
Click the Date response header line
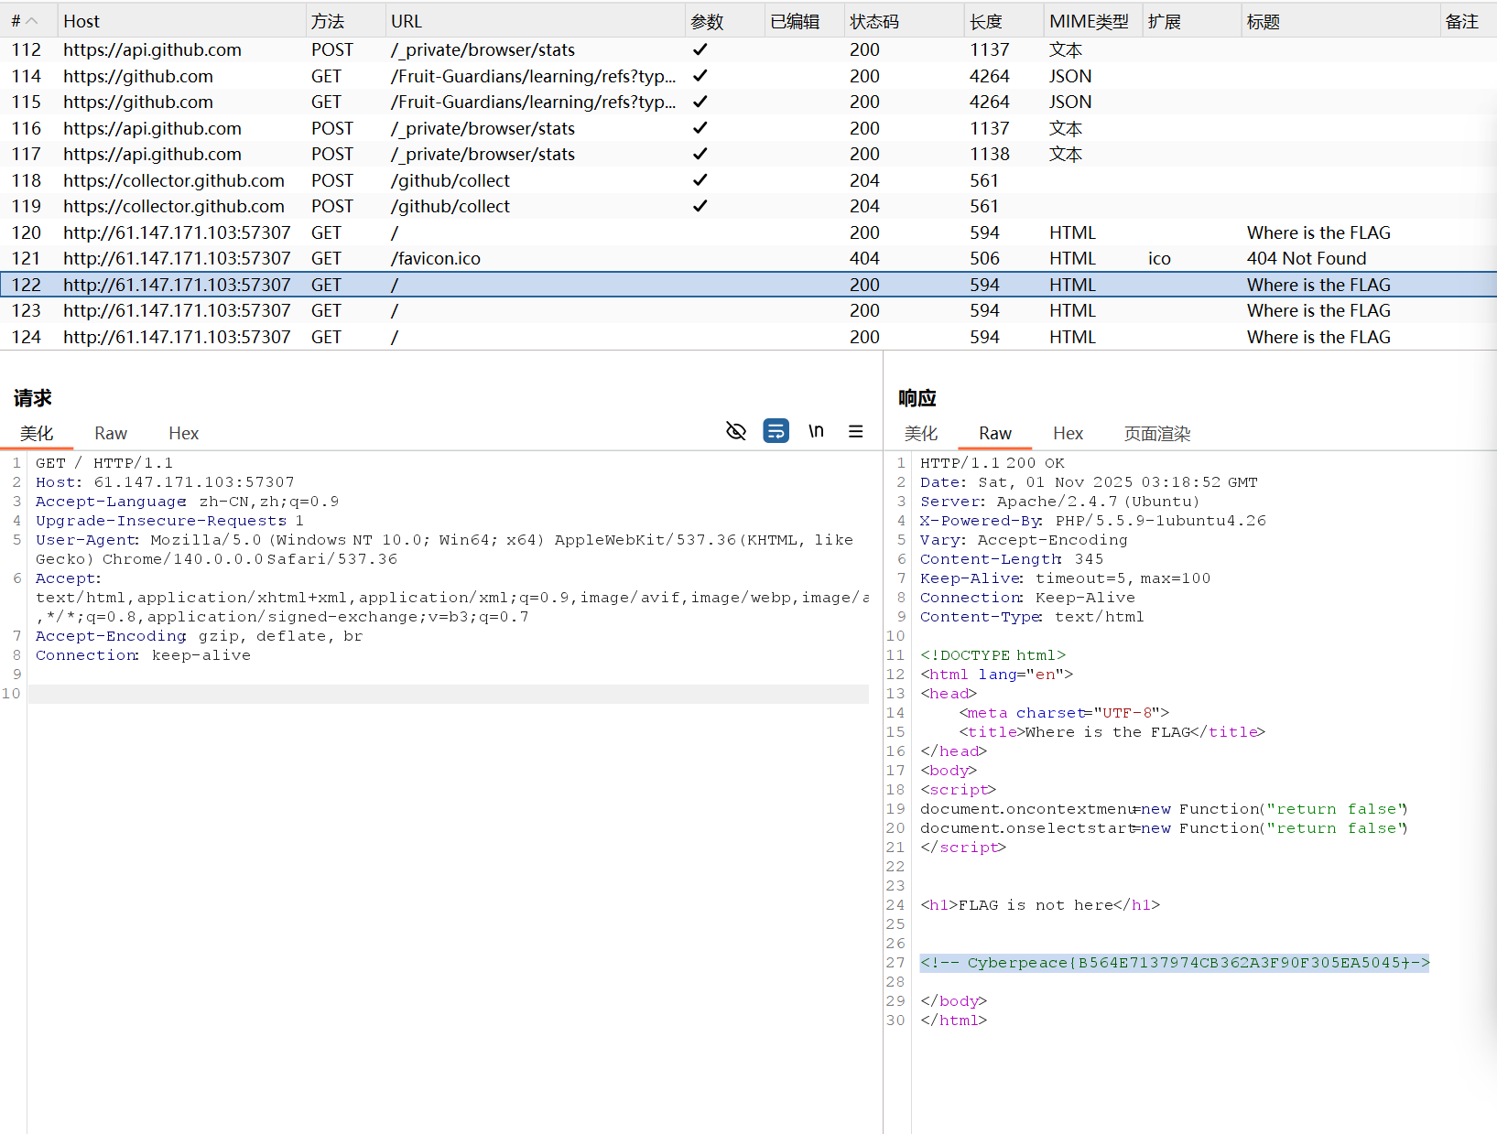pyautogui.click(x=1089, y=482)
